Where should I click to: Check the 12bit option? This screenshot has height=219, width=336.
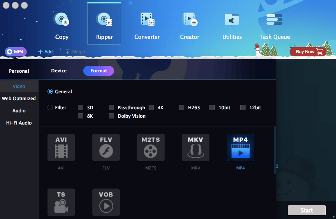(243, 107)
